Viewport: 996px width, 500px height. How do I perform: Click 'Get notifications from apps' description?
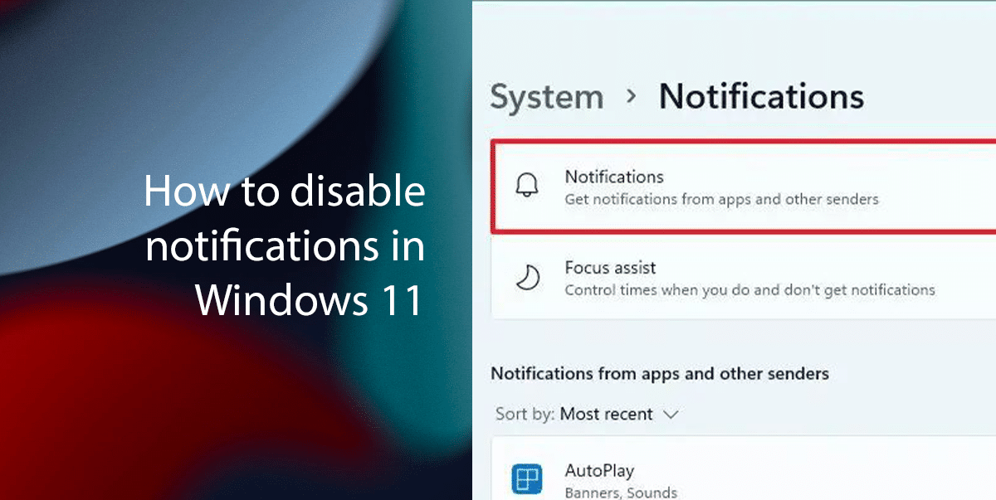[x=720, y=199]
